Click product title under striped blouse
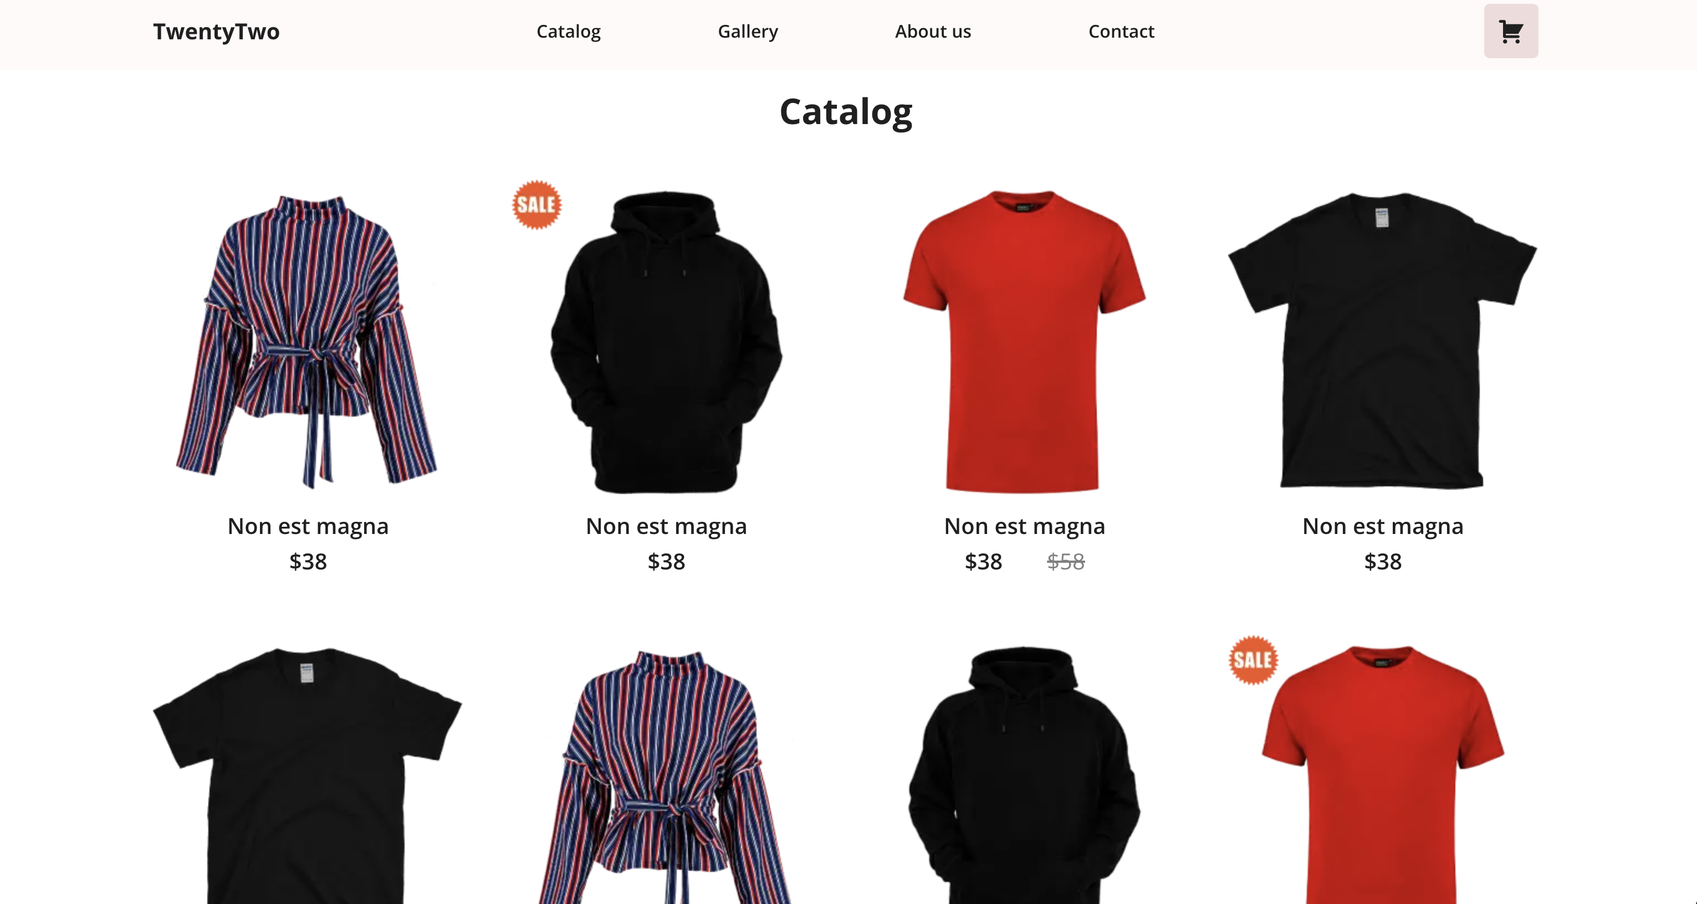Image resolution: width=1697 pixels, height=904 pixels. coord(308,526)
